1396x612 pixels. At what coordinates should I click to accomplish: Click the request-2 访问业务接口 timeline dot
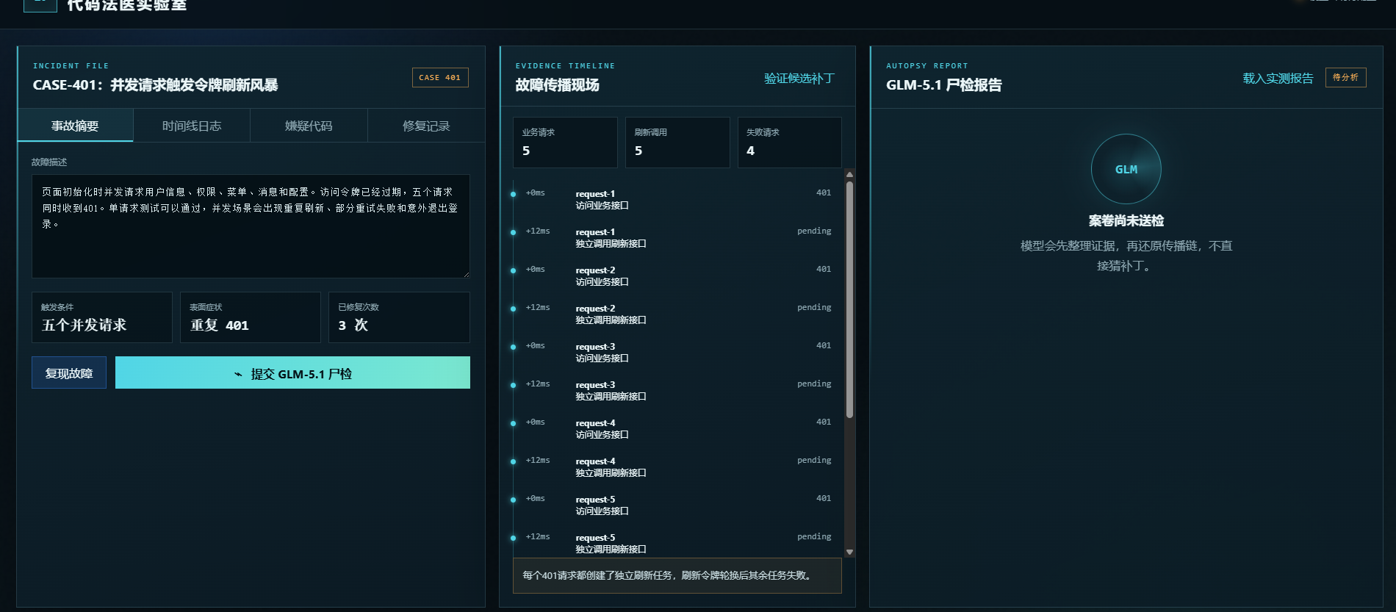[513, 270]
